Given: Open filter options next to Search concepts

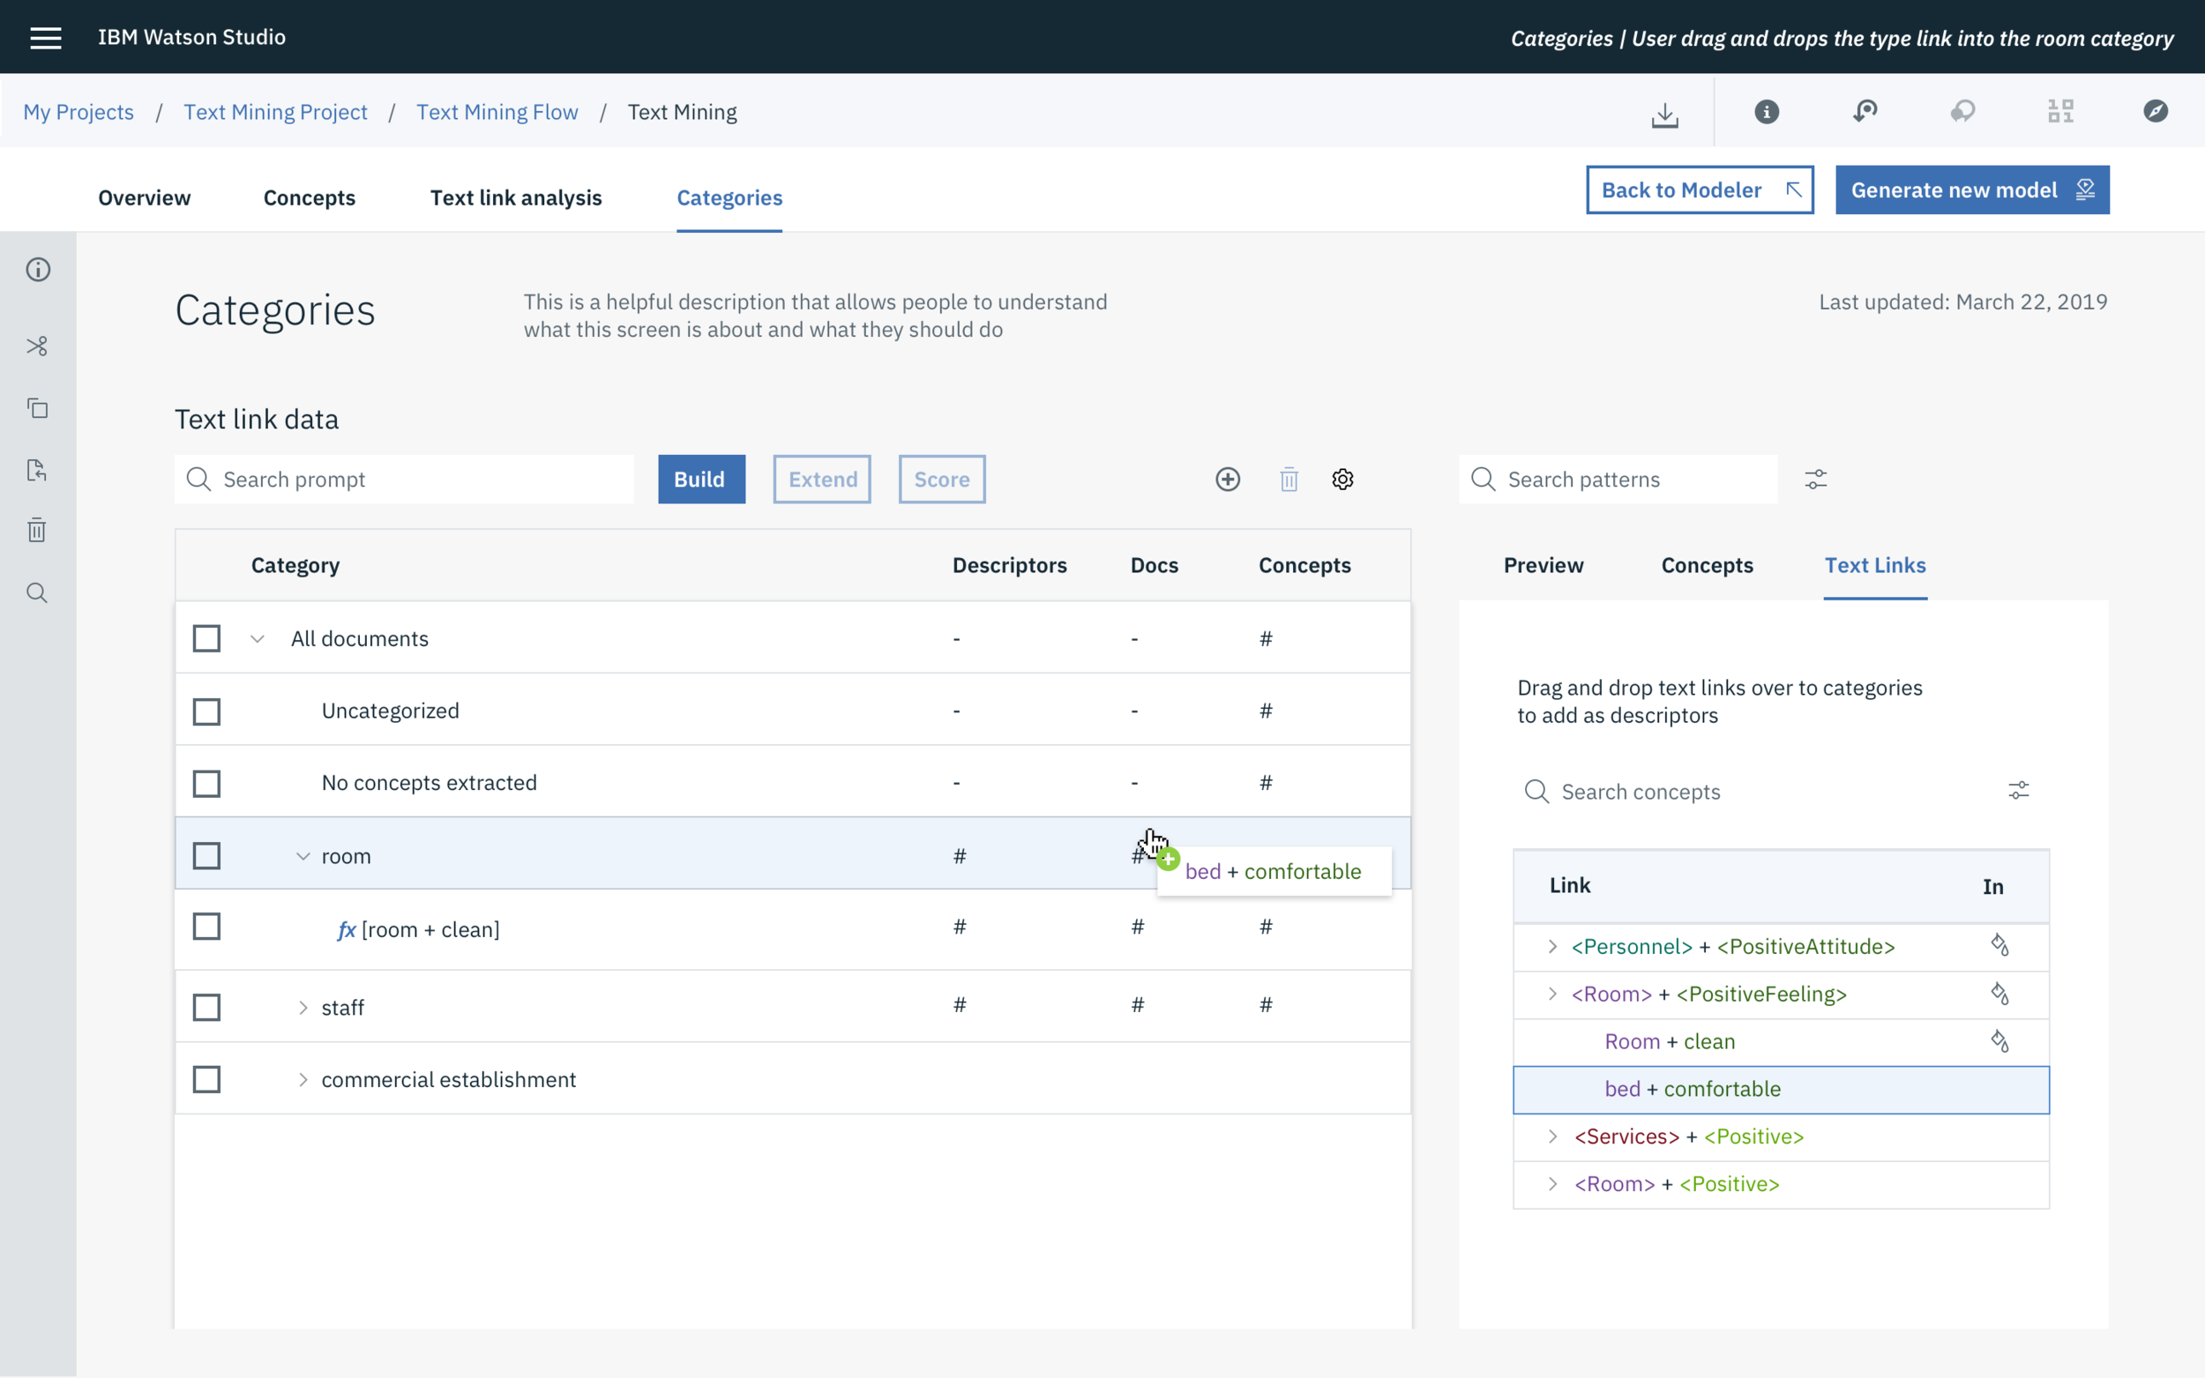Looking at the screenshot, I should [x=2019, y=790].
